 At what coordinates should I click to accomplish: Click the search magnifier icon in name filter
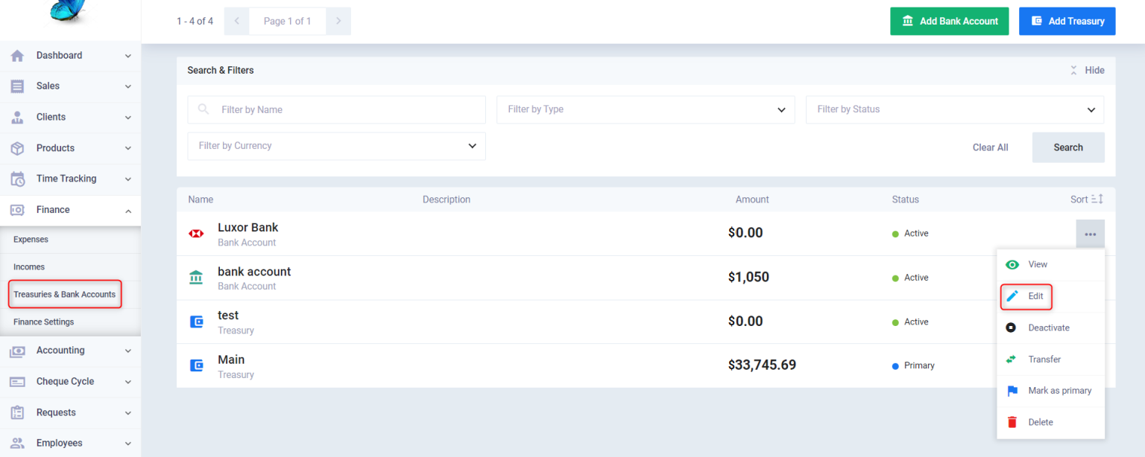click(x=204, y=109)
